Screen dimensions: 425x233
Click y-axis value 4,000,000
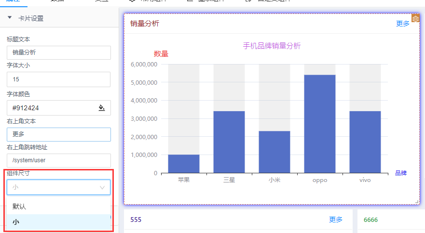144,101
